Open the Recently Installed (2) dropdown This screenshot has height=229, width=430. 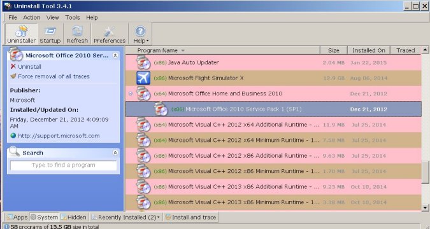tap(125, 217)
